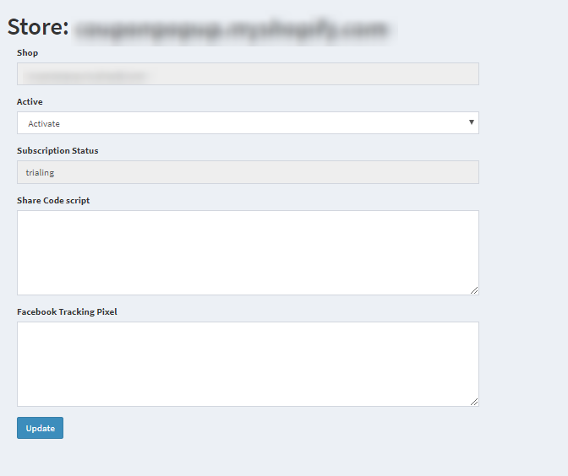Image resolution: width=568 pixels, height=476 pixels.
Task: Click the Subscription Status field showing trialing
Action: [248, 172]
